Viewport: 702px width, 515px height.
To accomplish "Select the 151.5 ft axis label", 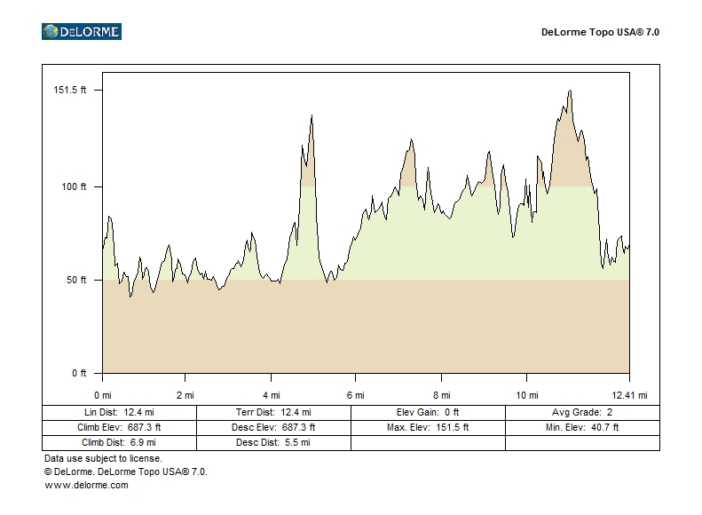I will tap(70, 90).
